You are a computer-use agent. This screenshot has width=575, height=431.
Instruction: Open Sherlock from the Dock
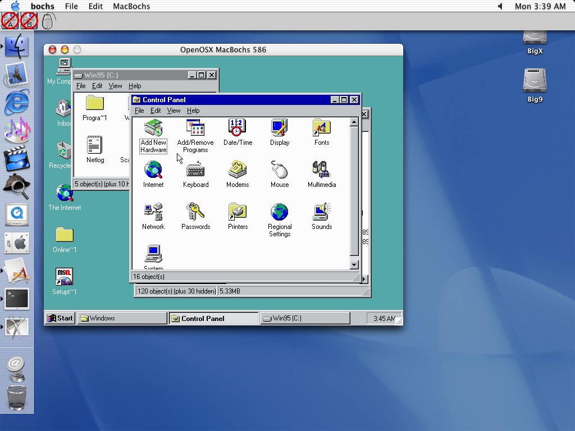tap(16, 187)
